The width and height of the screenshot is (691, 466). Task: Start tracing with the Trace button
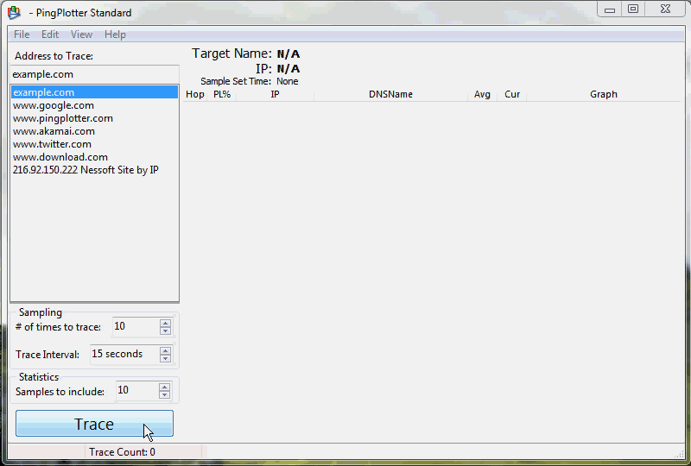[x=94, y=424]
